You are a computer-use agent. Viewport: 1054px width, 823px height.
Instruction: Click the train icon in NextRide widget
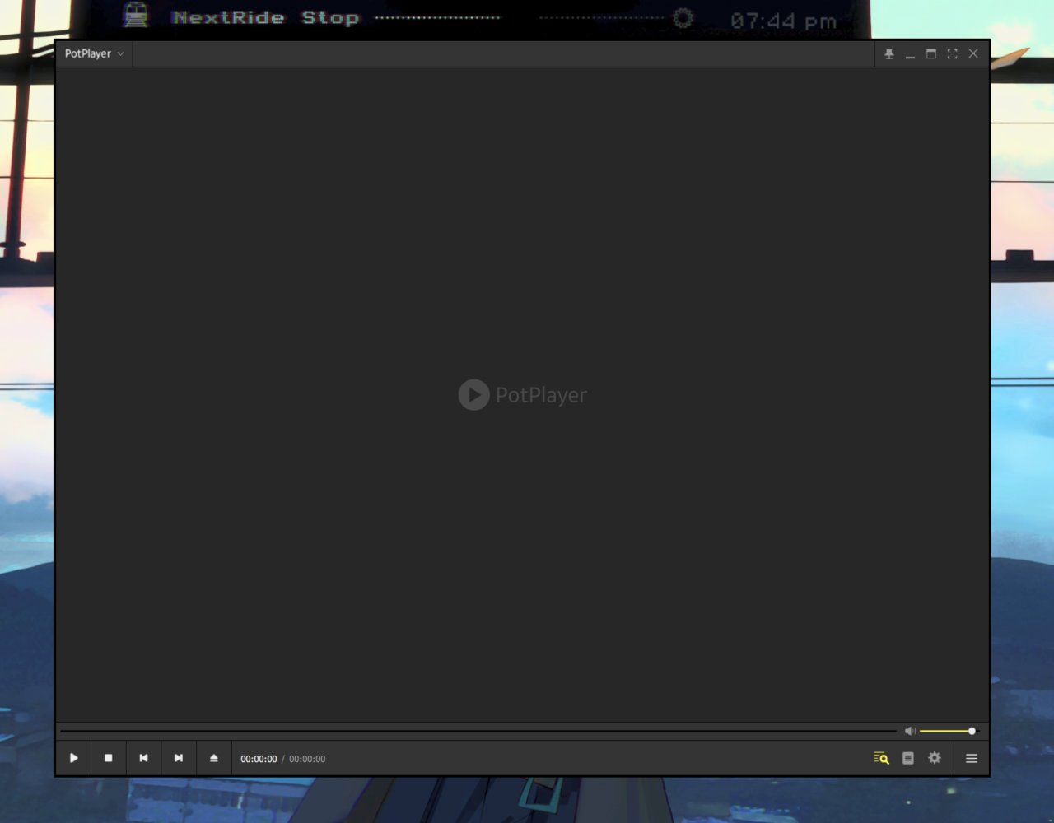pyautogui.click(x=136, y=16)
